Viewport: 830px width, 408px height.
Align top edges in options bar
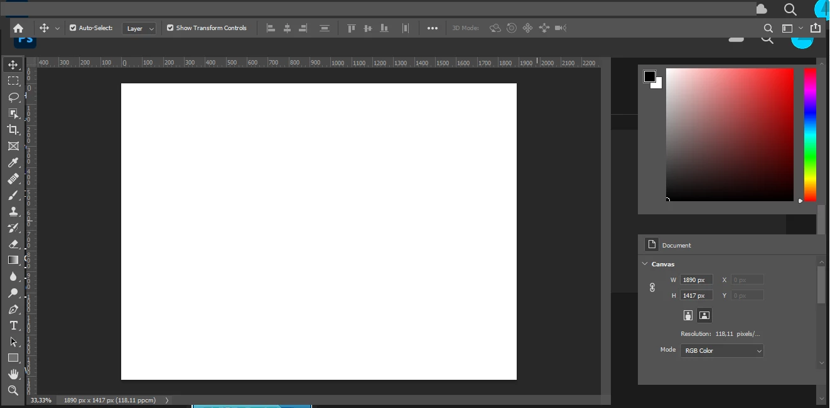tap(352, 28)
